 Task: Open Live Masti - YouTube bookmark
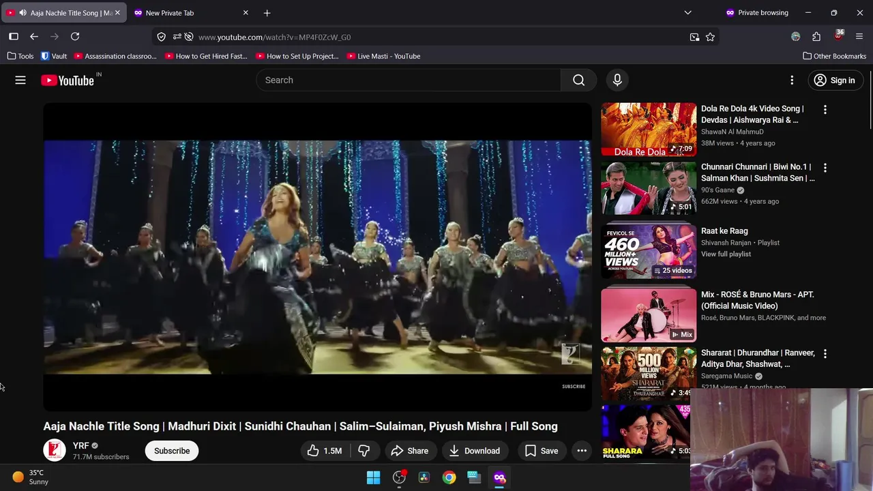tap(383, 56)
